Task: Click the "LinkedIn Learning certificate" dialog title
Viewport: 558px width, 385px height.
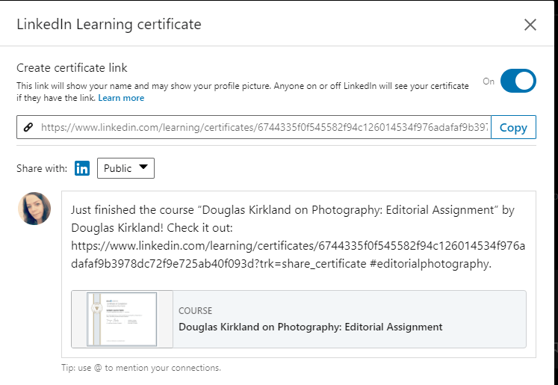Action: (x=109, y=25)
